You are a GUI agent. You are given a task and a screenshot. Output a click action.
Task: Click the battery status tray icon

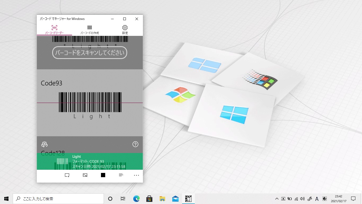[290, 199]
